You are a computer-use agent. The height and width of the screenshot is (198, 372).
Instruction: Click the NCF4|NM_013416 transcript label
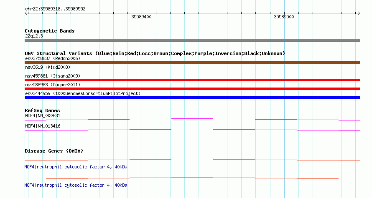(x=43, y=126)
